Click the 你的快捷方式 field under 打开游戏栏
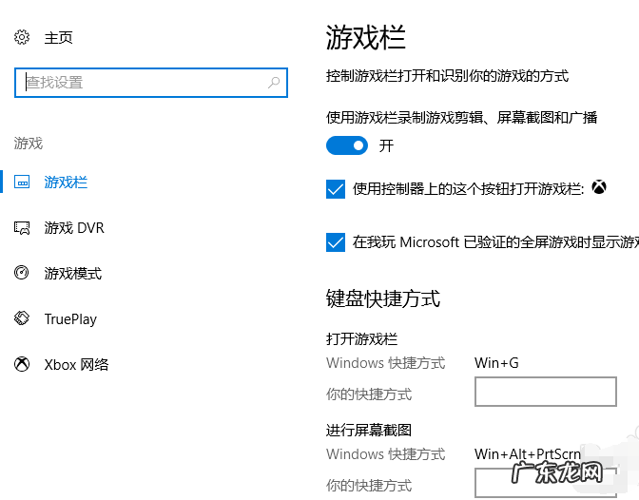639x500 pixels. coord(545,392)
